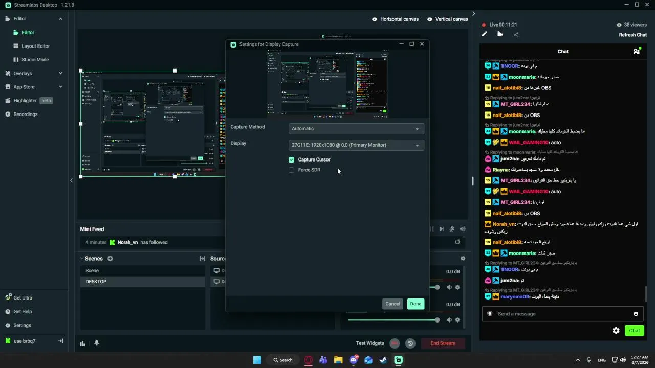Open the performance stats bar icon

[82, 343]
